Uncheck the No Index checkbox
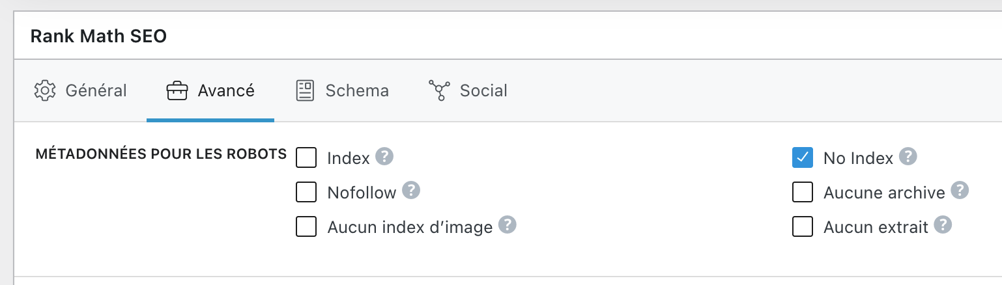Viewport: 1002px width, 285px height. pyautogui.click(x=803, y=157)
